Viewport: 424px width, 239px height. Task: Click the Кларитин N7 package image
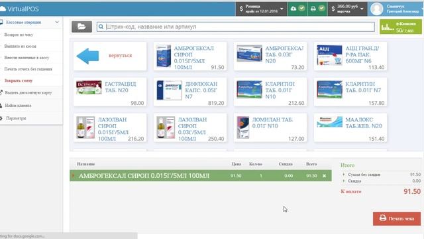tap(329, 89)
